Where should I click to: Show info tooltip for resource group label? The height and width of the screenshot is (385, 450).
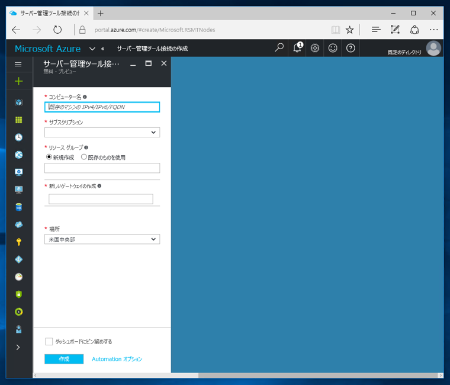[86, 147]
